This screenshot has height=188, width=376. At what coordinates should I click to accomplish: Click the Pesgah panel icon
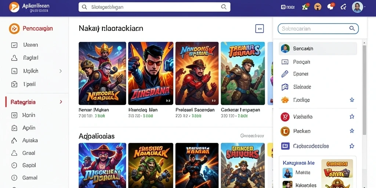tap(285, 62)
